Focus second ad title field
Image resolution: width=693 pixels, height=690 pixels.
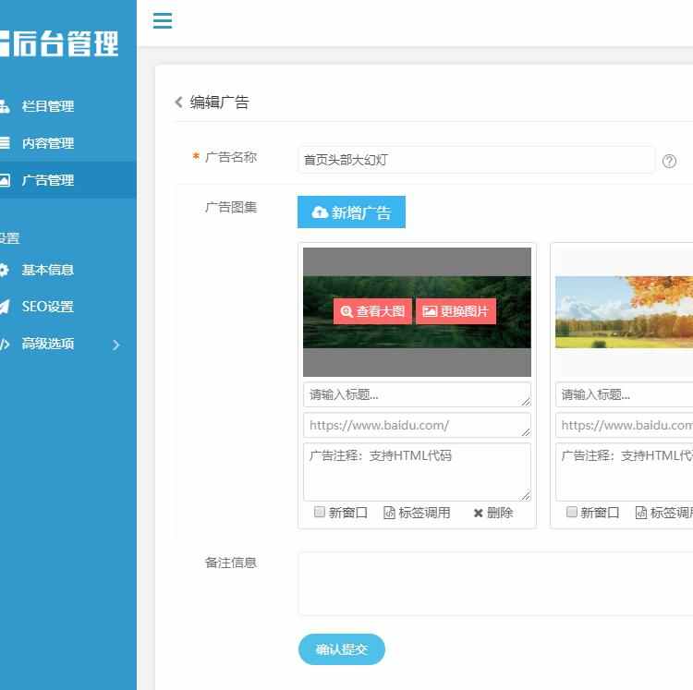click(624, 394)
